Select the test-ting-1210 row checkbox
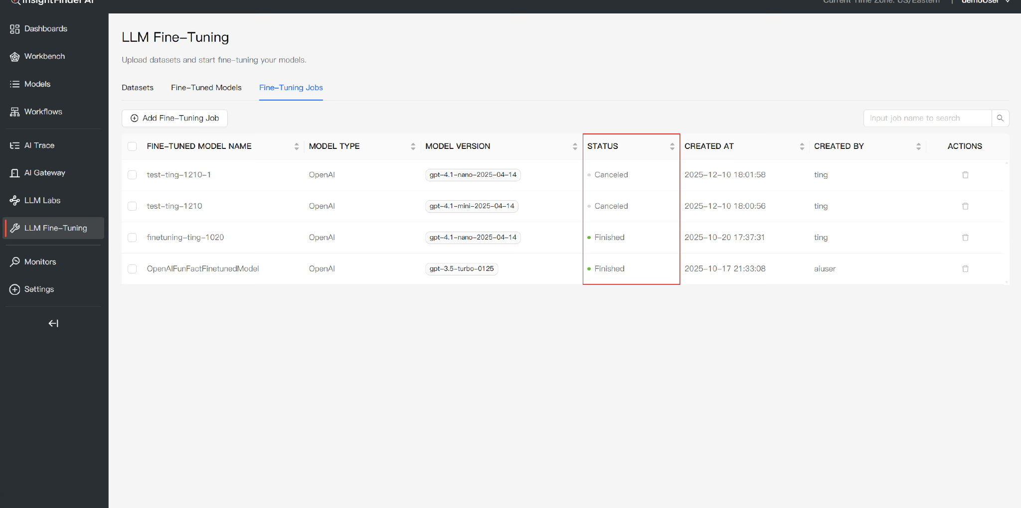This screenshot has width=1021, height=508. point(132,206)
